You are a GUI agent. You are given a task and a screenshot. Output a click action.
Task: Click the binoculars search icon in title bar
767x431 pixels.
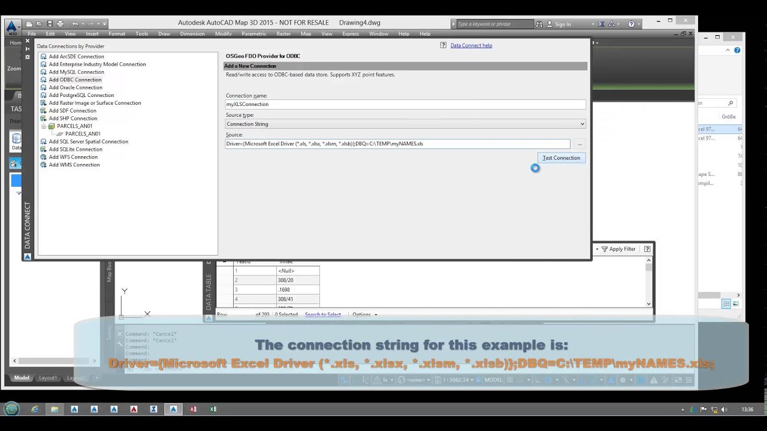539,24
